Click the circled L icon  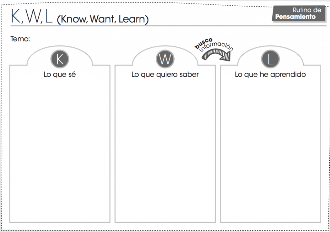point(270,60)
